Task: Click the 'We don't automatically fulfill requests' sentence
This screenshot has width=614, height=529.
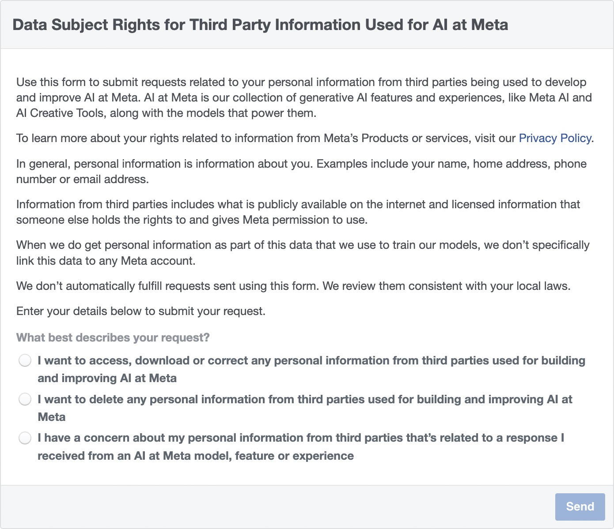Action: coord(293,286)
